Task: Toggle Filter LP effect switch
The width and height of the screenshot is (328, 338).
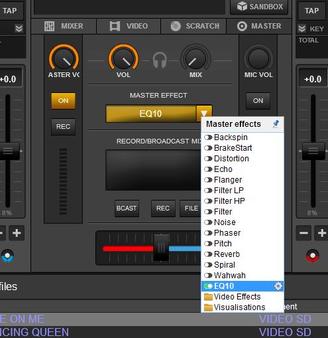Action: pyautogui.click(x=208, y=191)
